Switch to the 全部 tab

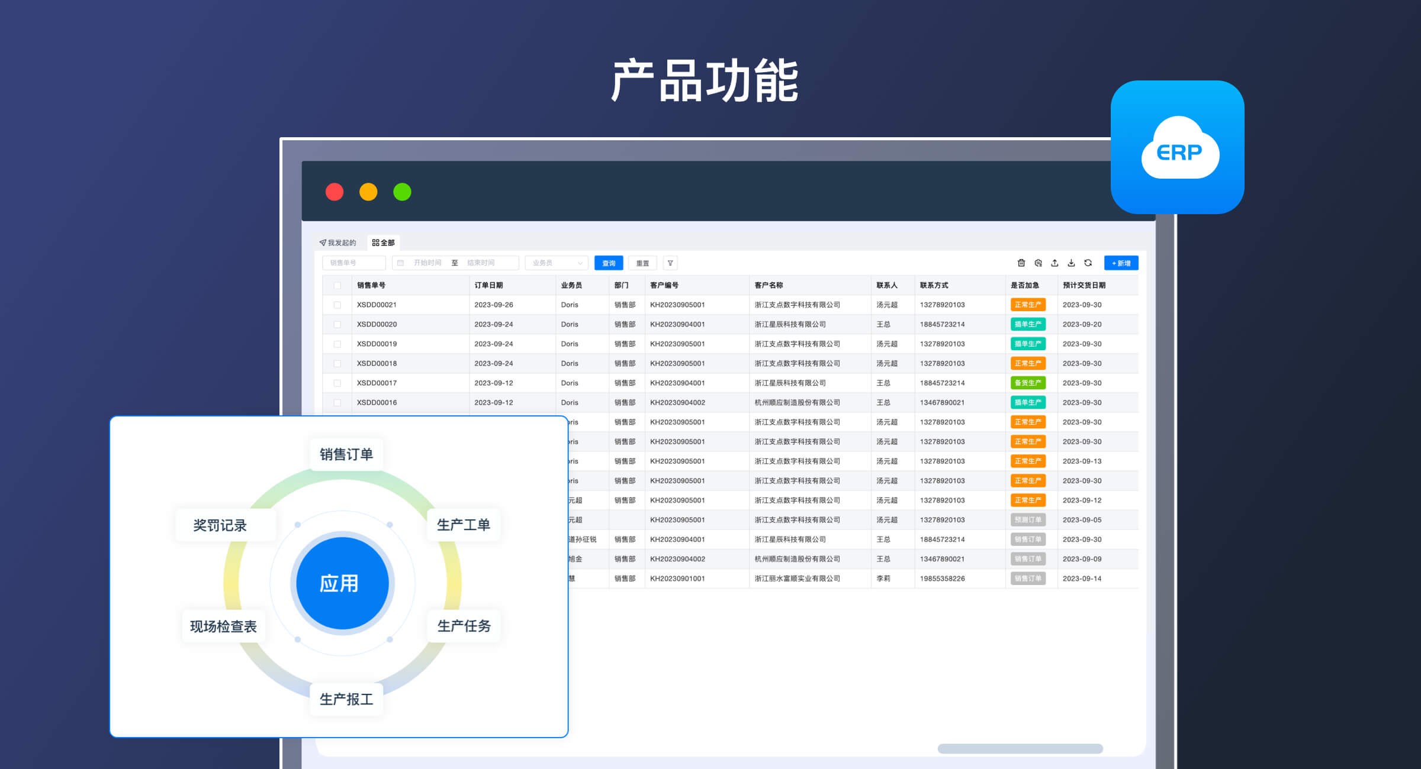coord(385,242)
